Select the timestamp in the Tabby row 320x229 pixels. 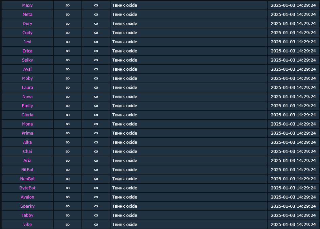point(293,215)
